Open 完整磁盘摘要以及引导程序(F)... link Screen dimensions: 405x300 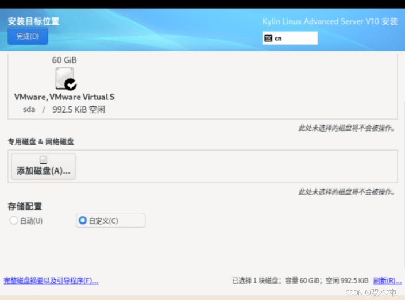51,280
